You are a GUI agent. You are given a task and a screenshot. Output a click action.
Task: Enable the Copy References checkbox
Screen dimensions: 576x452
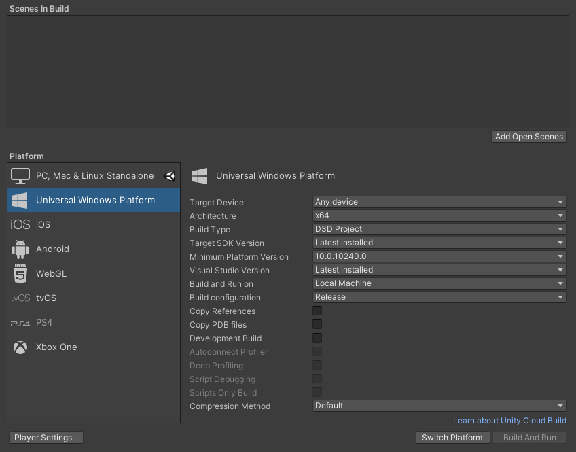point(317,311)
